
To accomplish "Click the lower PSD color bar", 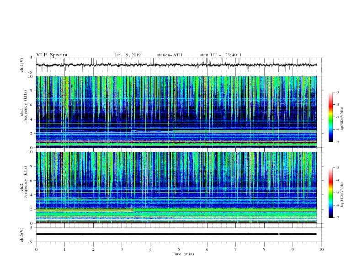I will tap(330, 193).
